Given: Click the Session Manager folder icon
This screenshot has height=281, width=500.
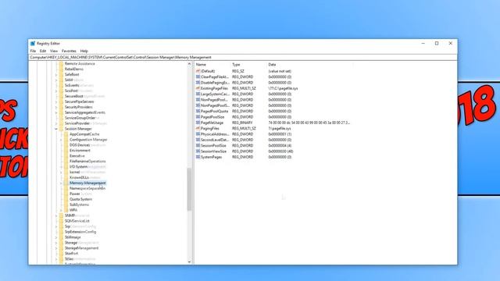Looking at the screenshot, I should pyautogui.click(x=61, y=129).
